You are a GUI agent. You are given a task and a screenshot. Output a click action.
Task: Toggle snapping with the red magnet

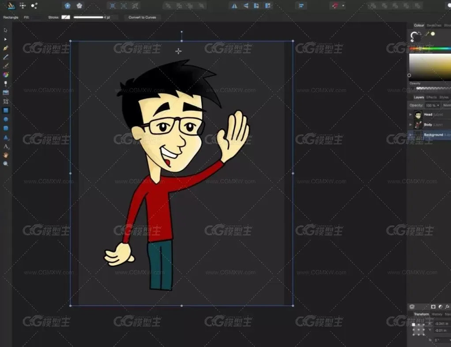335,5
